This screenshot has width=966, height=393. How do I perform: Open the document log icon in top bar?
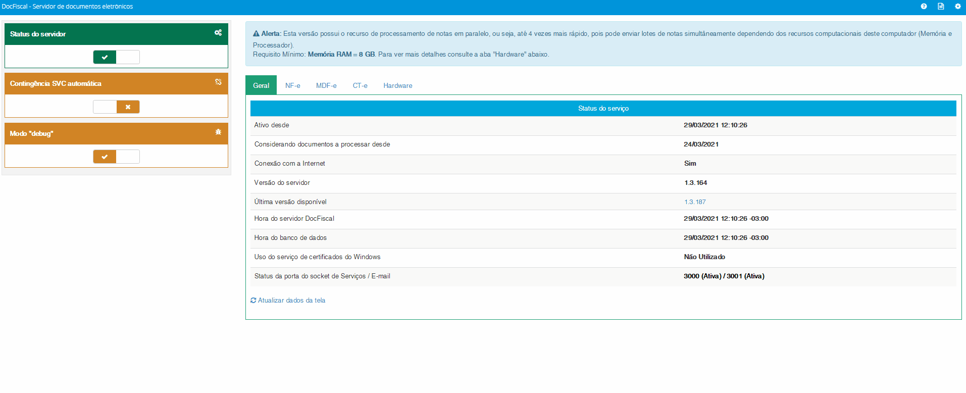click(x=941, y=7)
